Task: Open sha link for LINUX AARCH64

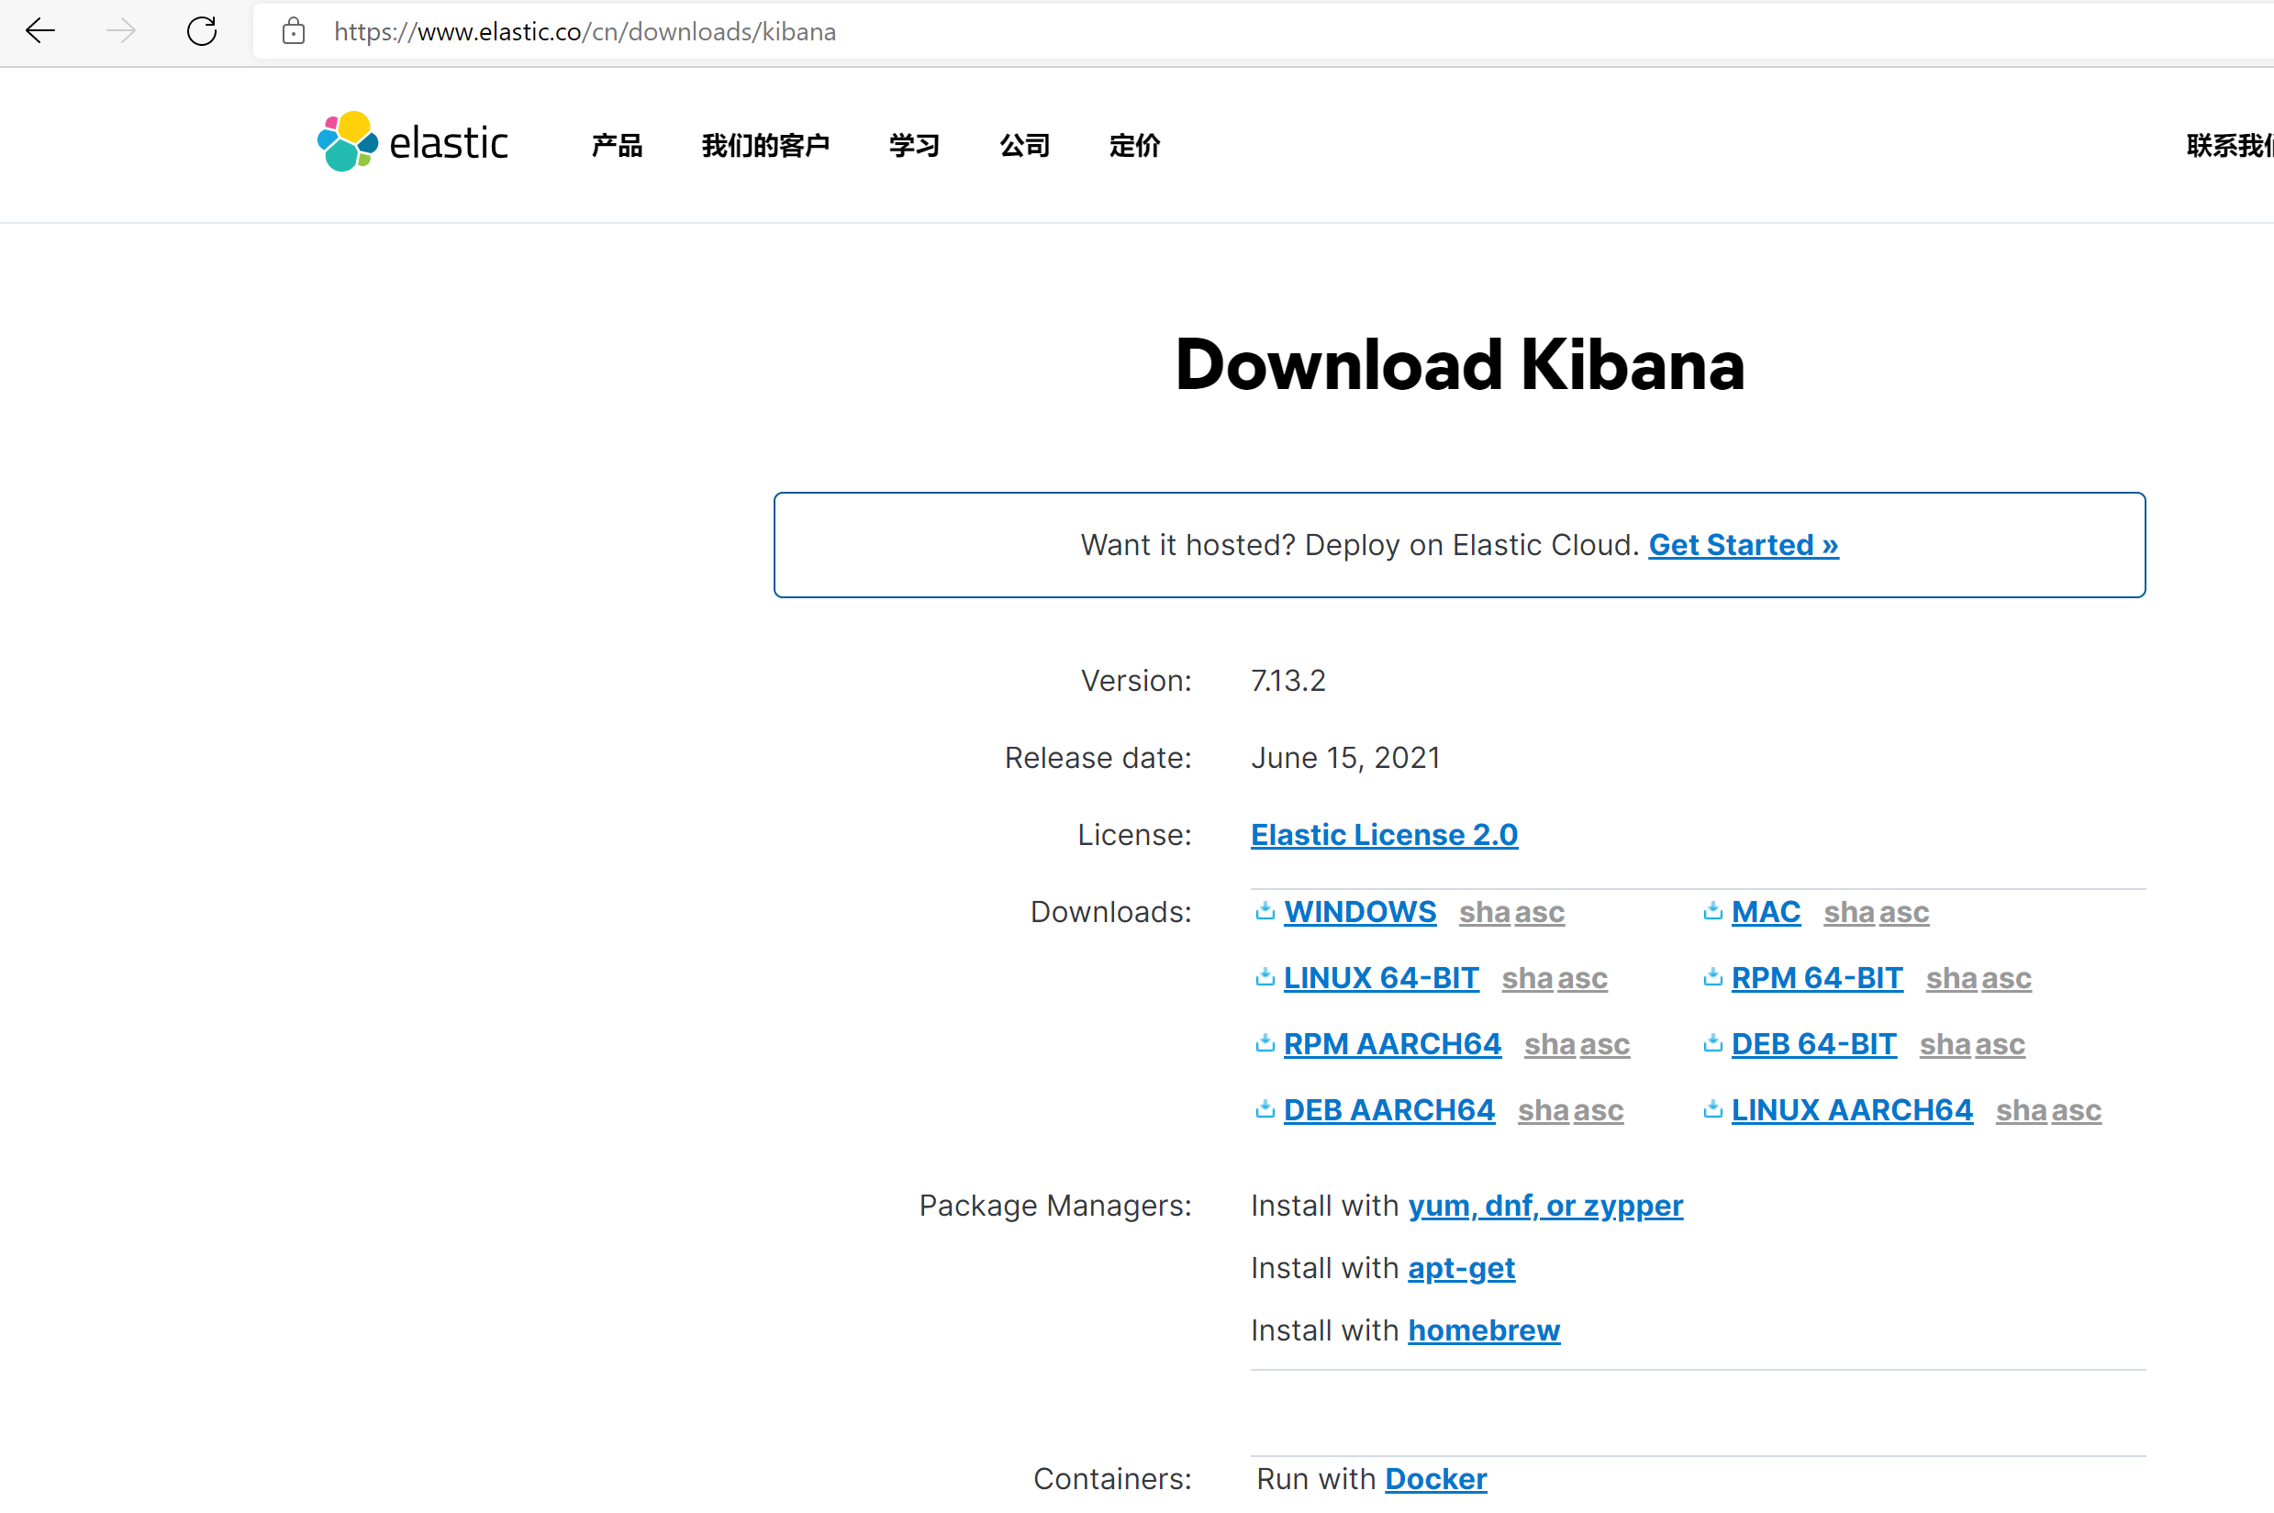Action: click(x=2022, y=1109)
